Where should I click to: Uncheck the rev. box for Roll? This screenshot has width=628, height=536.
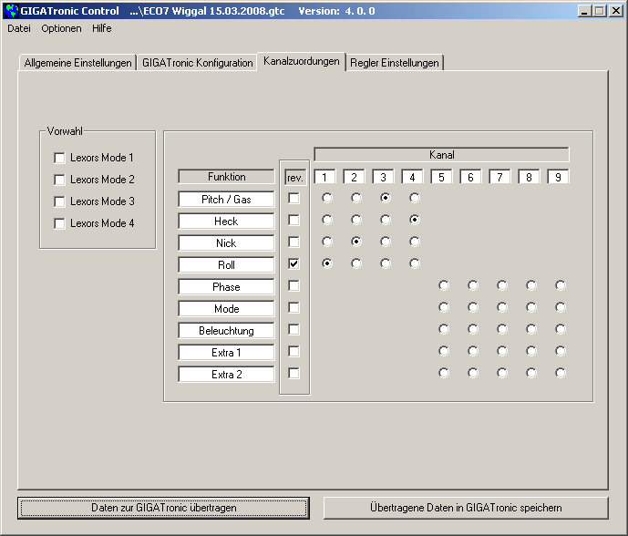coord(294,263)
